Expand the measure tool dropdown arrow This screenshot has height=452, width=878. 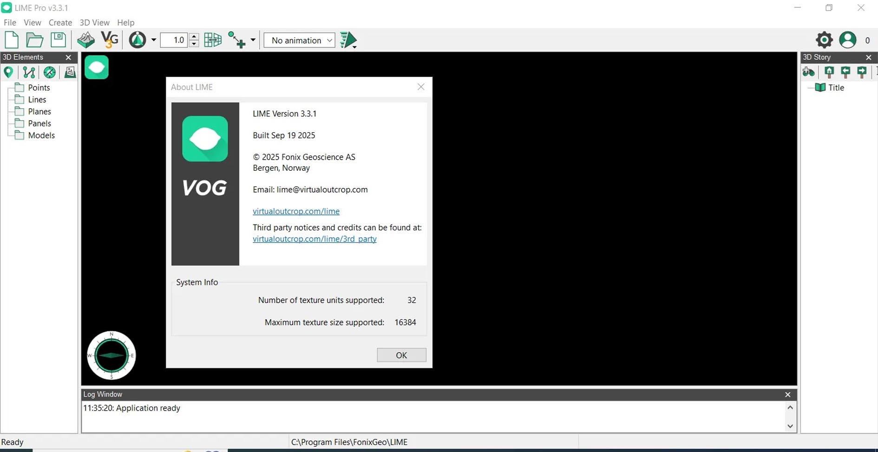point(253,40)
